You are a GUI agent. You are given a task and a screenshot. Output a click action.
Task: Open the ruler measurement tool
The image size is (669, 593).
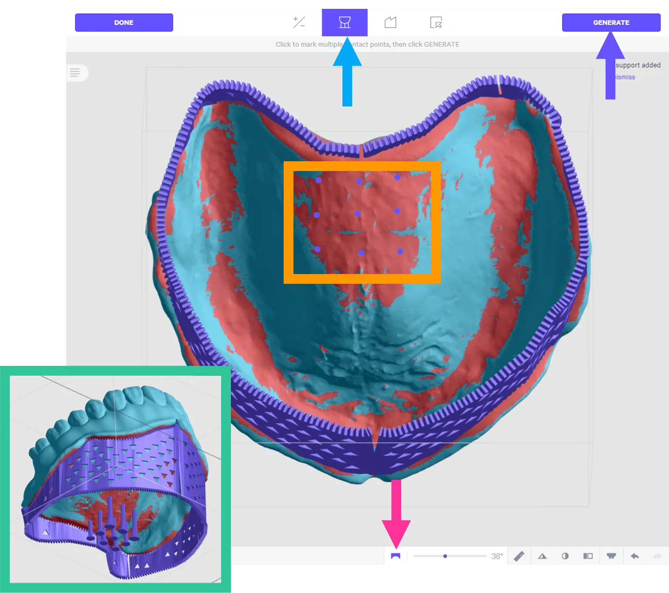click(519, 556)
